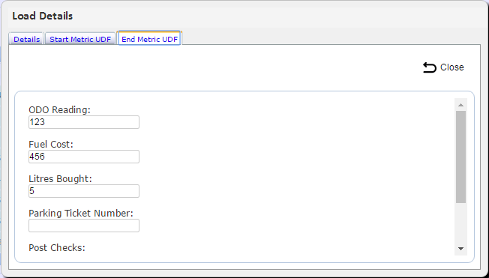Focus the ODO Reading input field
Screen dimensions: 489x278
coord(84,122)
